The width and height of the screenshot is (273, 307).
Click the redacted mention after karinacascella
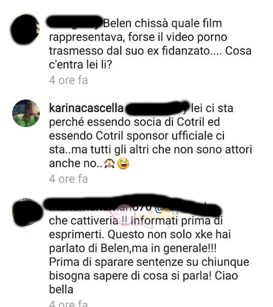click(x=157, y=108)
